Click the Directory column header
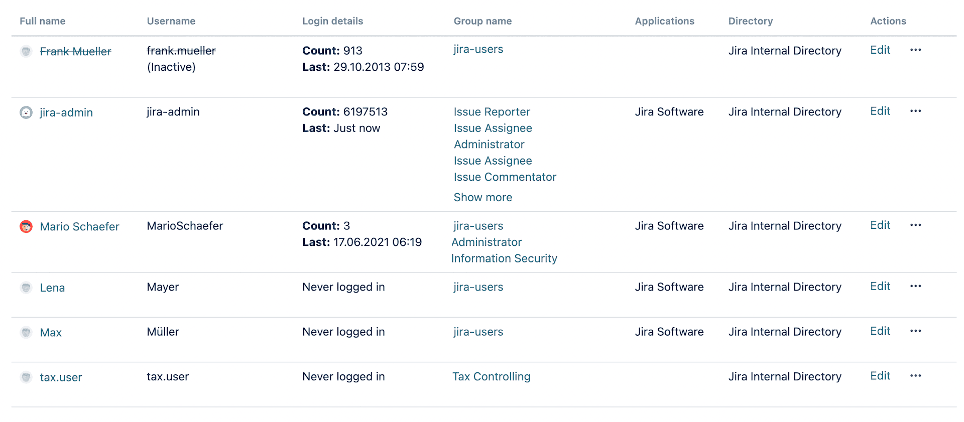Screen dimensions: 964x422 click(x=750, y=21)
